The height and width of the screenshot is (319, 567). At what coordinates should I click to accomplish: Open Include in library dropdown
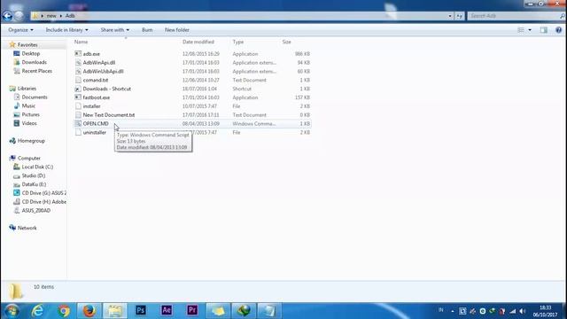point(67,30)
